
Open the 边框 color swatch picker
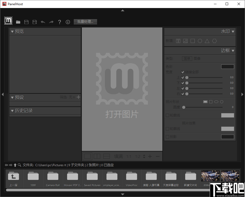click(x=227, y=67)
